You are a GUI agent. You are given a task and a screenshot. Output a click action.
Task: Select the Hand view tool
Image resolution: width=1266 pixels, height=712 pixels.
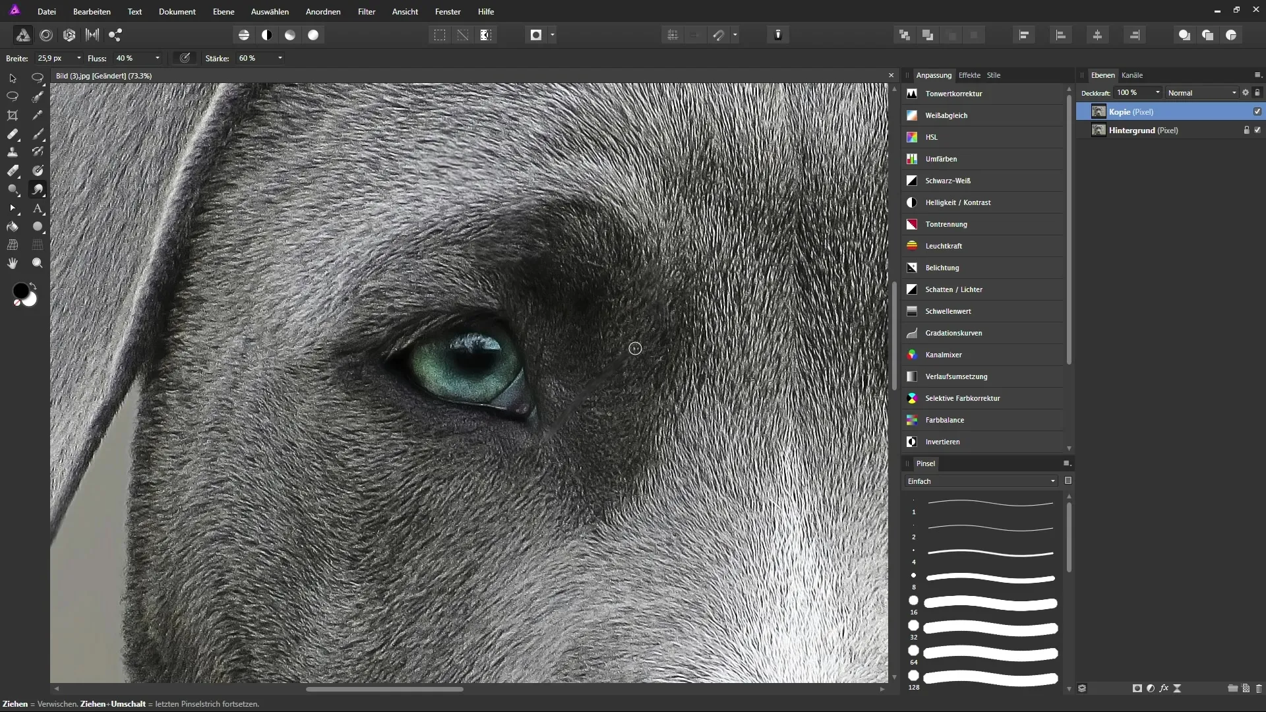[13, 263]
